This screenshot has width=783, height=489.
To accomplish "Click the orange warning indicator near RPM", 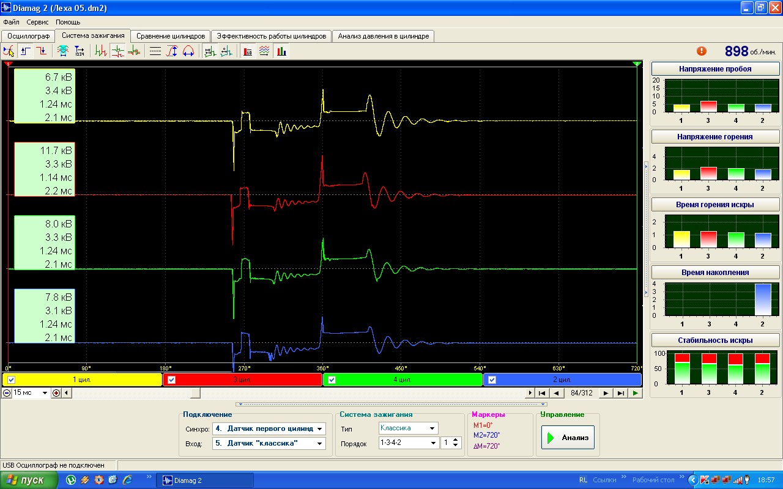I will click(701, 51).
